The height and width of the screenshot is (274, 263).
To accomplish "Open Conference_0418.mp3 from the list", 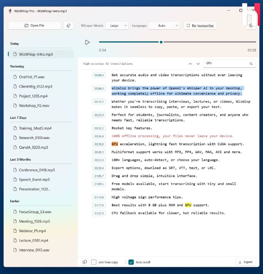I will (41, 170).
